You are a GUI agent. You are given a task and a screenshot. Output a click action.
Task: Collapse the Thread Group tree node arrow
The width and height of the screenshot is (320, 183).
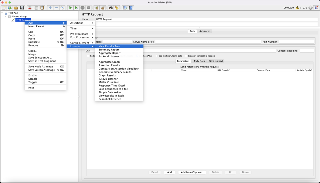coord(6,16)
